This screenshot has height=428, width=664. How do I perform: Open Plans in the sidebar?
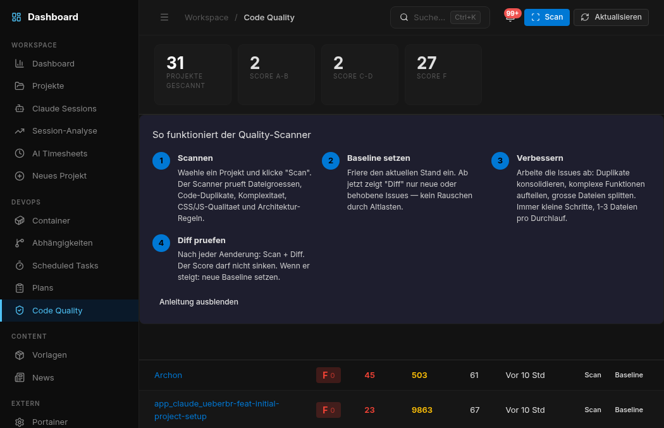click(43, 288)
